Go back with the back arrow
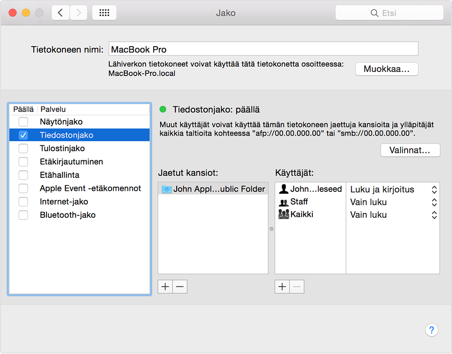 click(x=61, y=13)
